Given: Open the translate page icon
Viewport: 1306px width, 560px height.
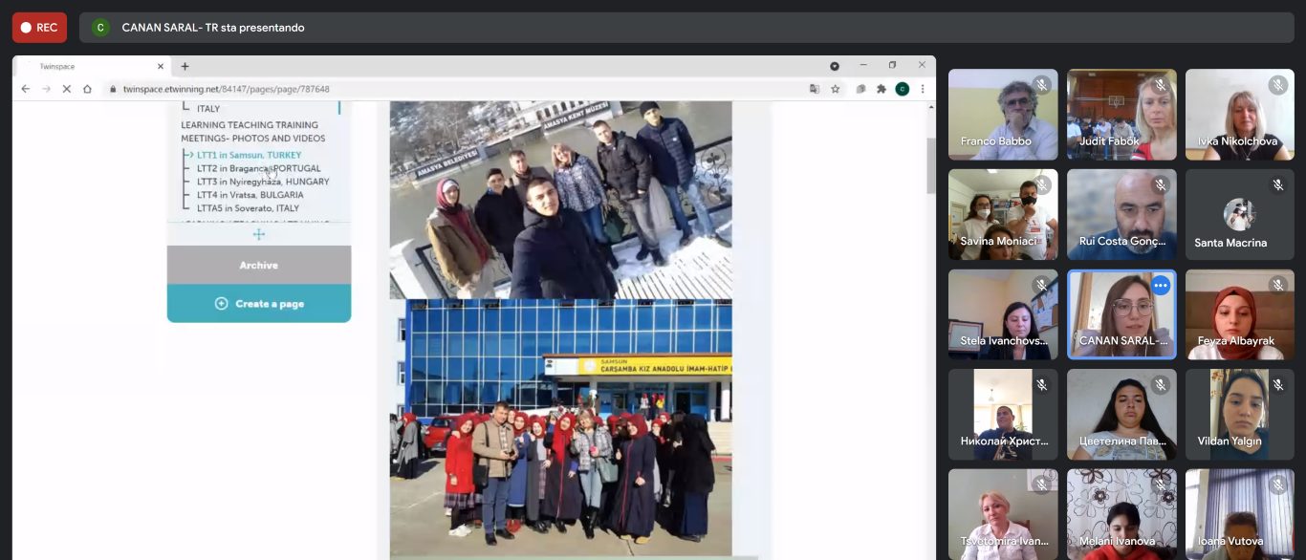Looking at the screenshot, I should [815, 89].
